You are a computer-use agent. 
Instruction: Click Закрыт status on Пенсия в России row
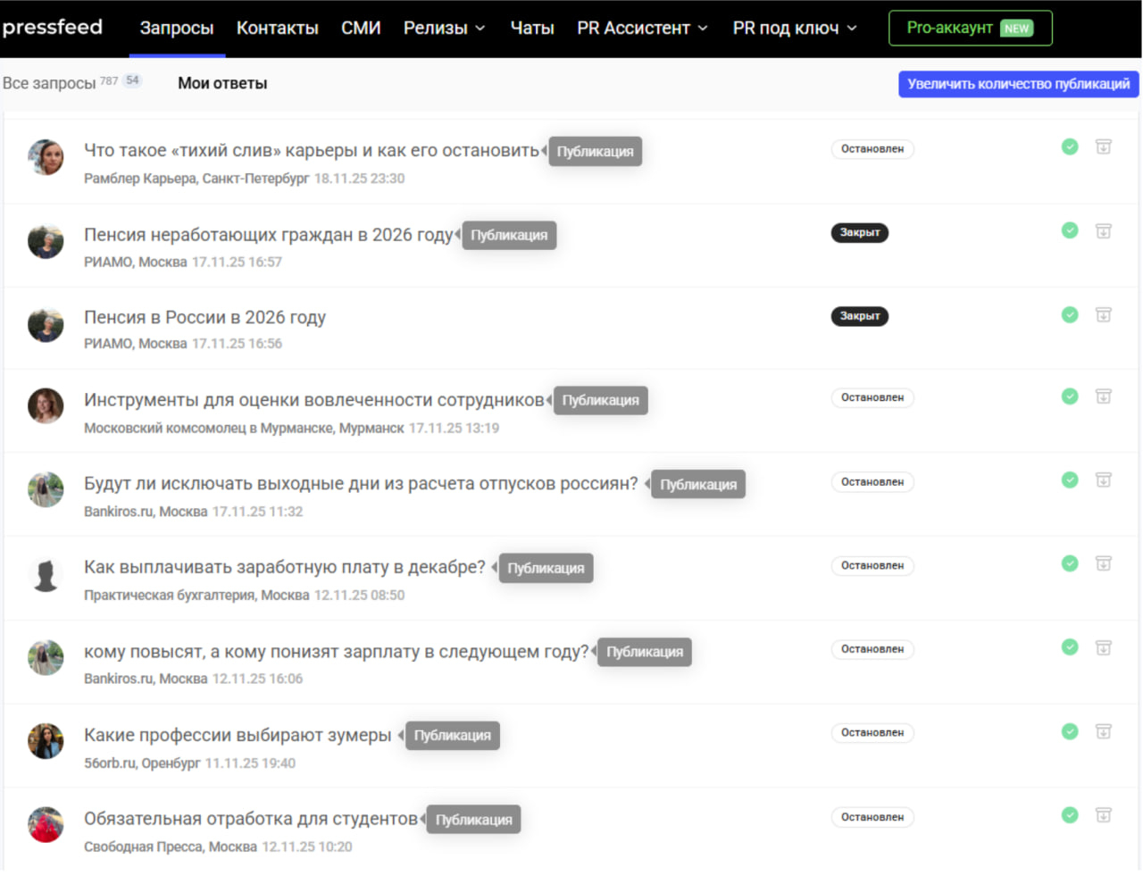(860, 316)
